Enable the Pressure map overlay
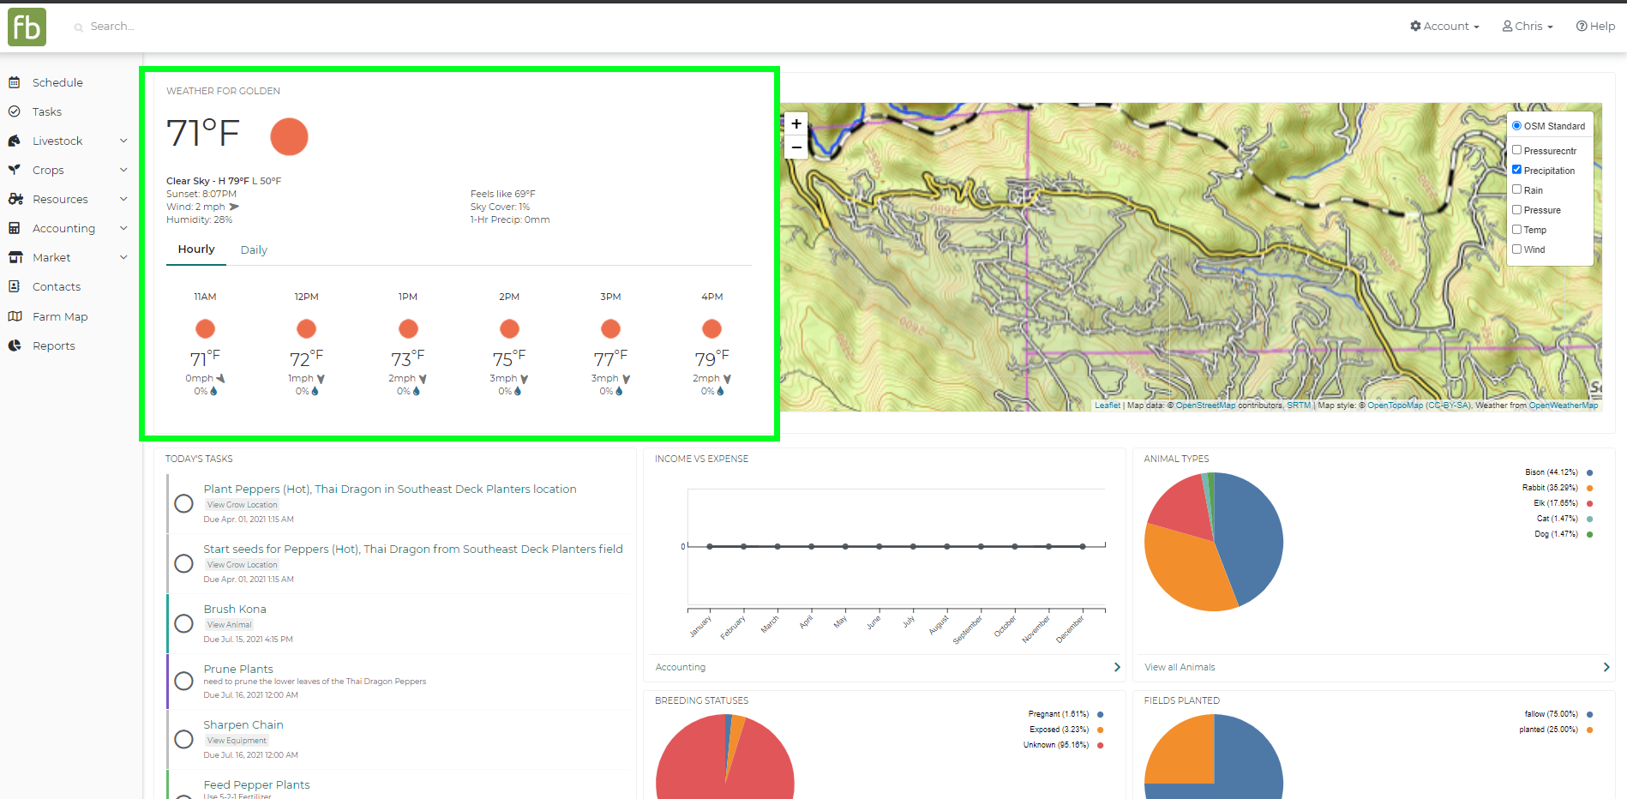Image resolution: width=1627 pixels, height=799 pixels. coord(1516,209)
